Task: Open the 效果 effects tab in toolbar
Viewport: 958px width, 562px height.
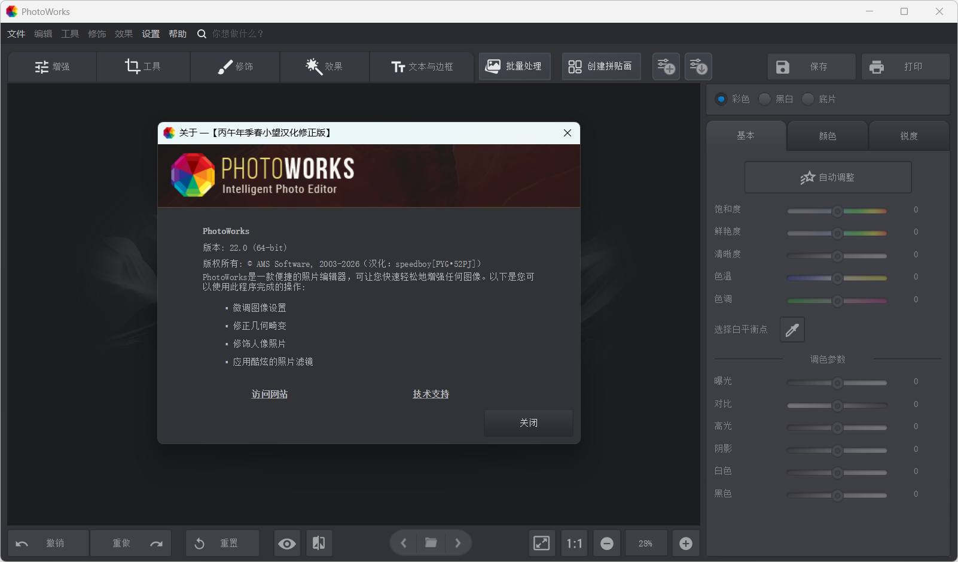Action: pyautogui.click(x=324, y=66)
